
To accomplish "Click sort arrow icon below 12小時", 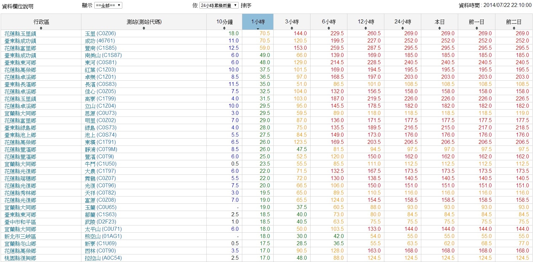I will (366, 28).
